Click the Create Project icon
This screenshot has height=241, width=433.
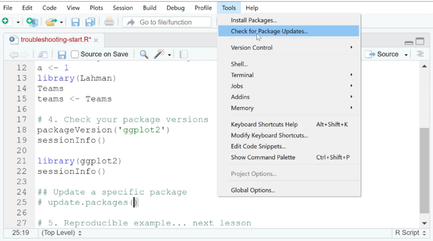(x=32, y=22)
